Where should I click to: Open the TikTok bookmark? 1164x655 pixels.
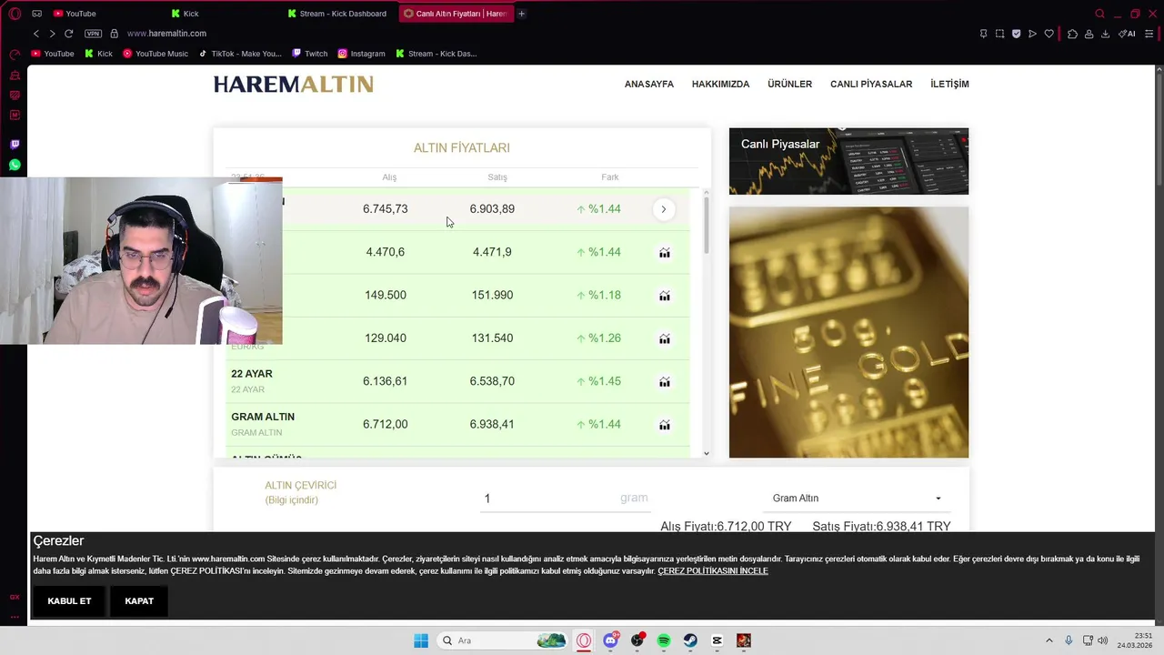(x=240, y=54)
